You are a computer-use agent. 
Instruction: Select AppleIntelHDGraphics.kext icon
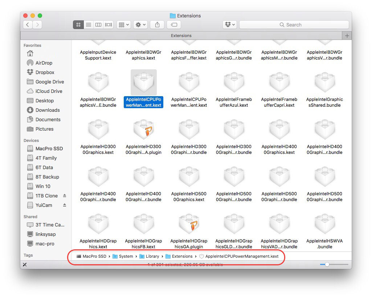click(x=98, y=224)
